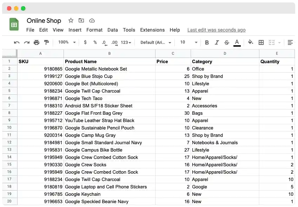Decrease decimal places icon
Image resolution: width=298 pixels, height=207 pixels.
pos(105,43)
